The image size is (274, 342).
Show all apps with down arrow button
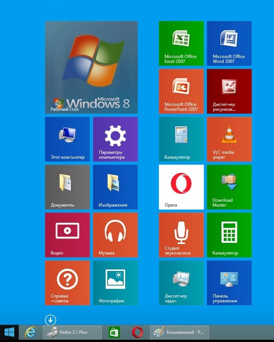pyautogui.click(x=51, y=320)
